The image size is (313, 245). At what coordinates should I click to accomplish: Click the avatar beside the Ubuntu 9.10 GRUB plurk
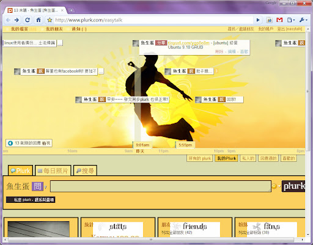tap(136, 43)
